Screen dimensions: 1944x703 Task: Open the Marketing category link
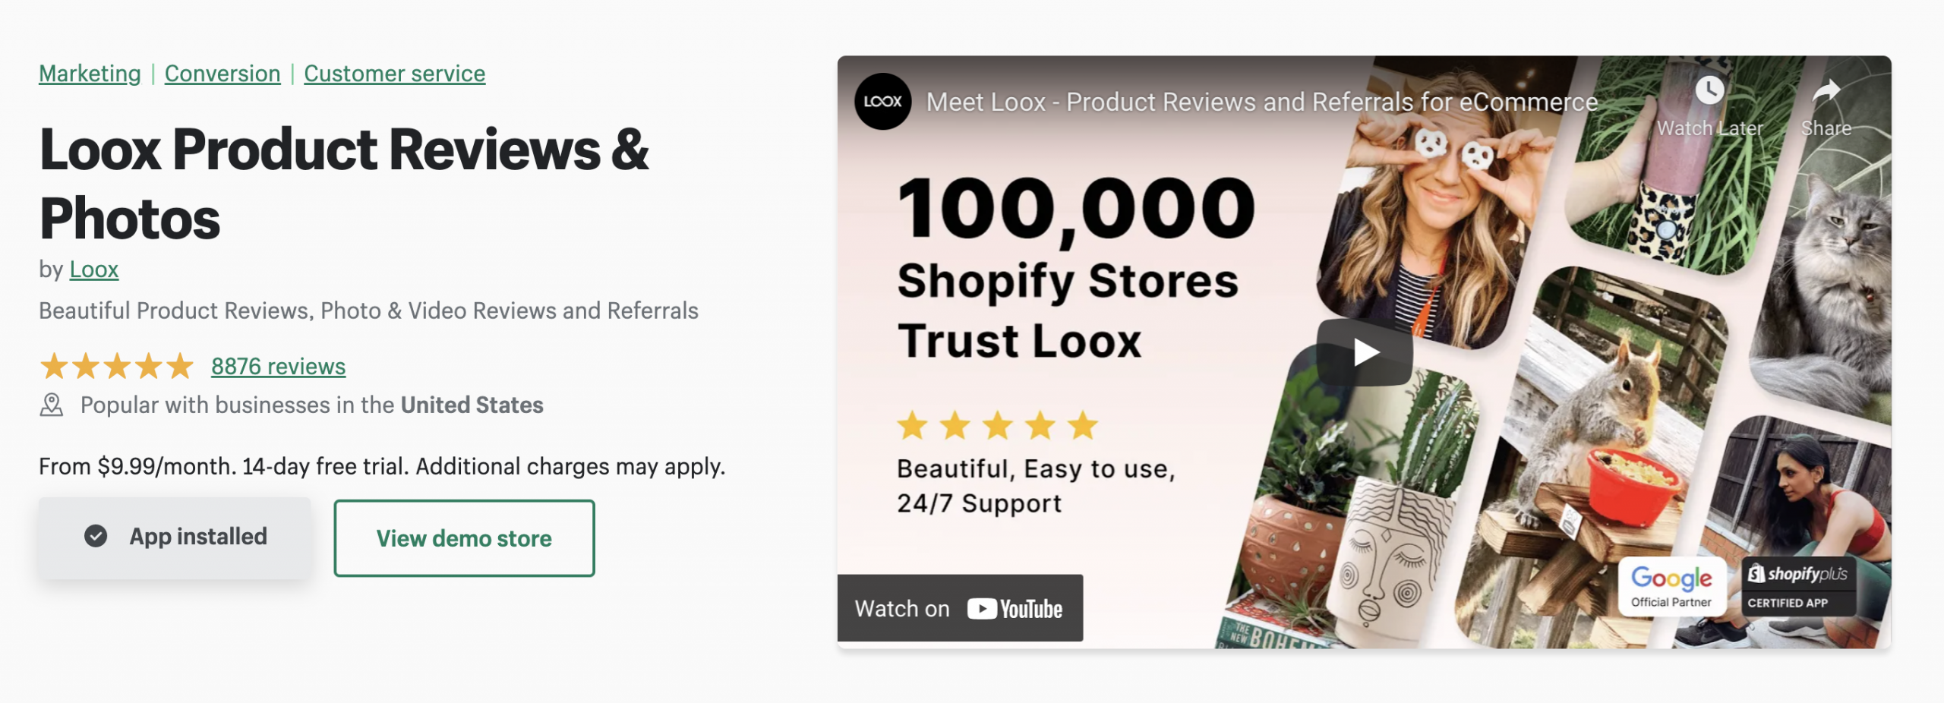point(90,74)
